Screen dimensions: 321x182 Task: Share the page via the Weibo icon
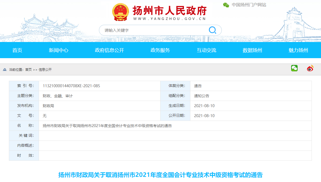click(310, 69)
